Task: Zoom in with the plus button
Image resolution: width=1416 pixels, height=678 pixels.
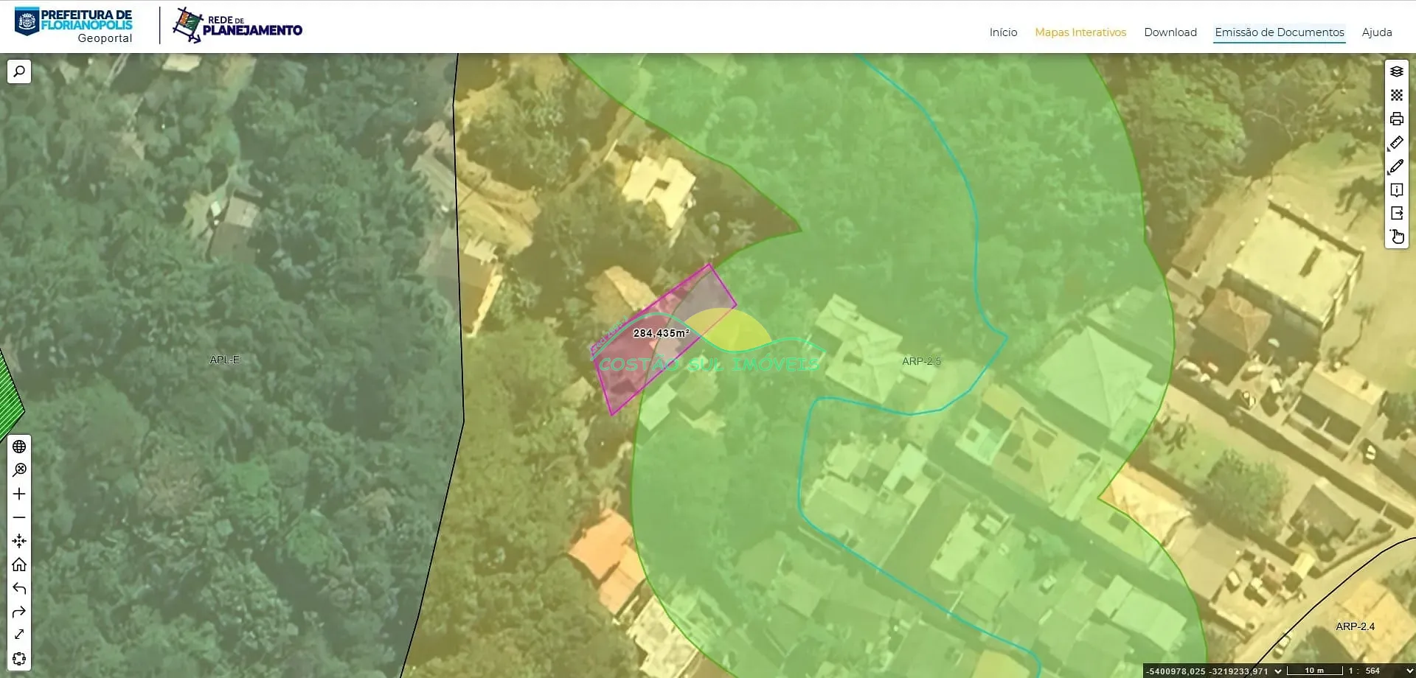Action: (x=19, y=494)
